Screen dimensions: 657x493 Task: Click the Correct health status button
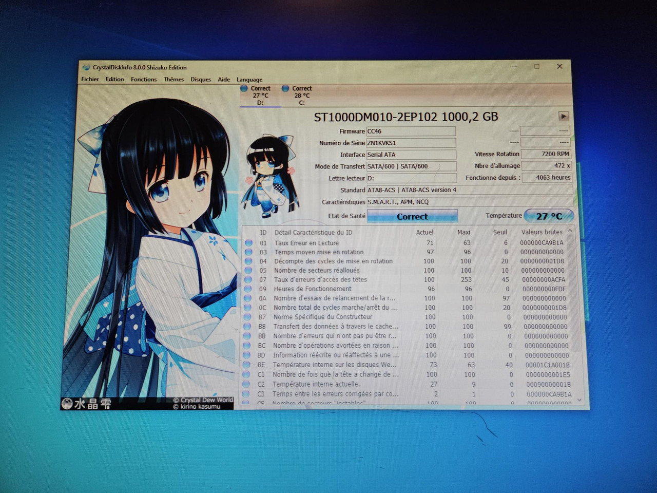pos(412,217)
